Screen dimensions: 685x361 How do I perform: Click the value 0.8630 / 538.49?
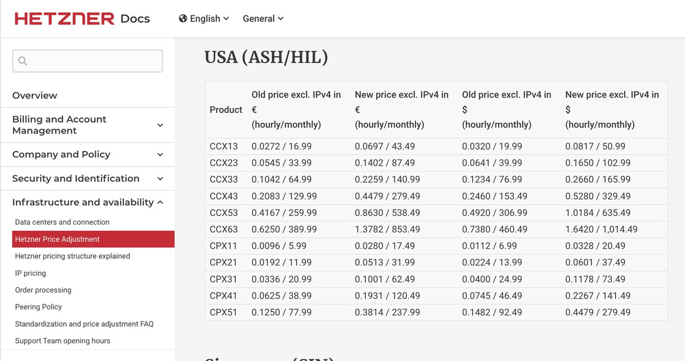(388, 212)
